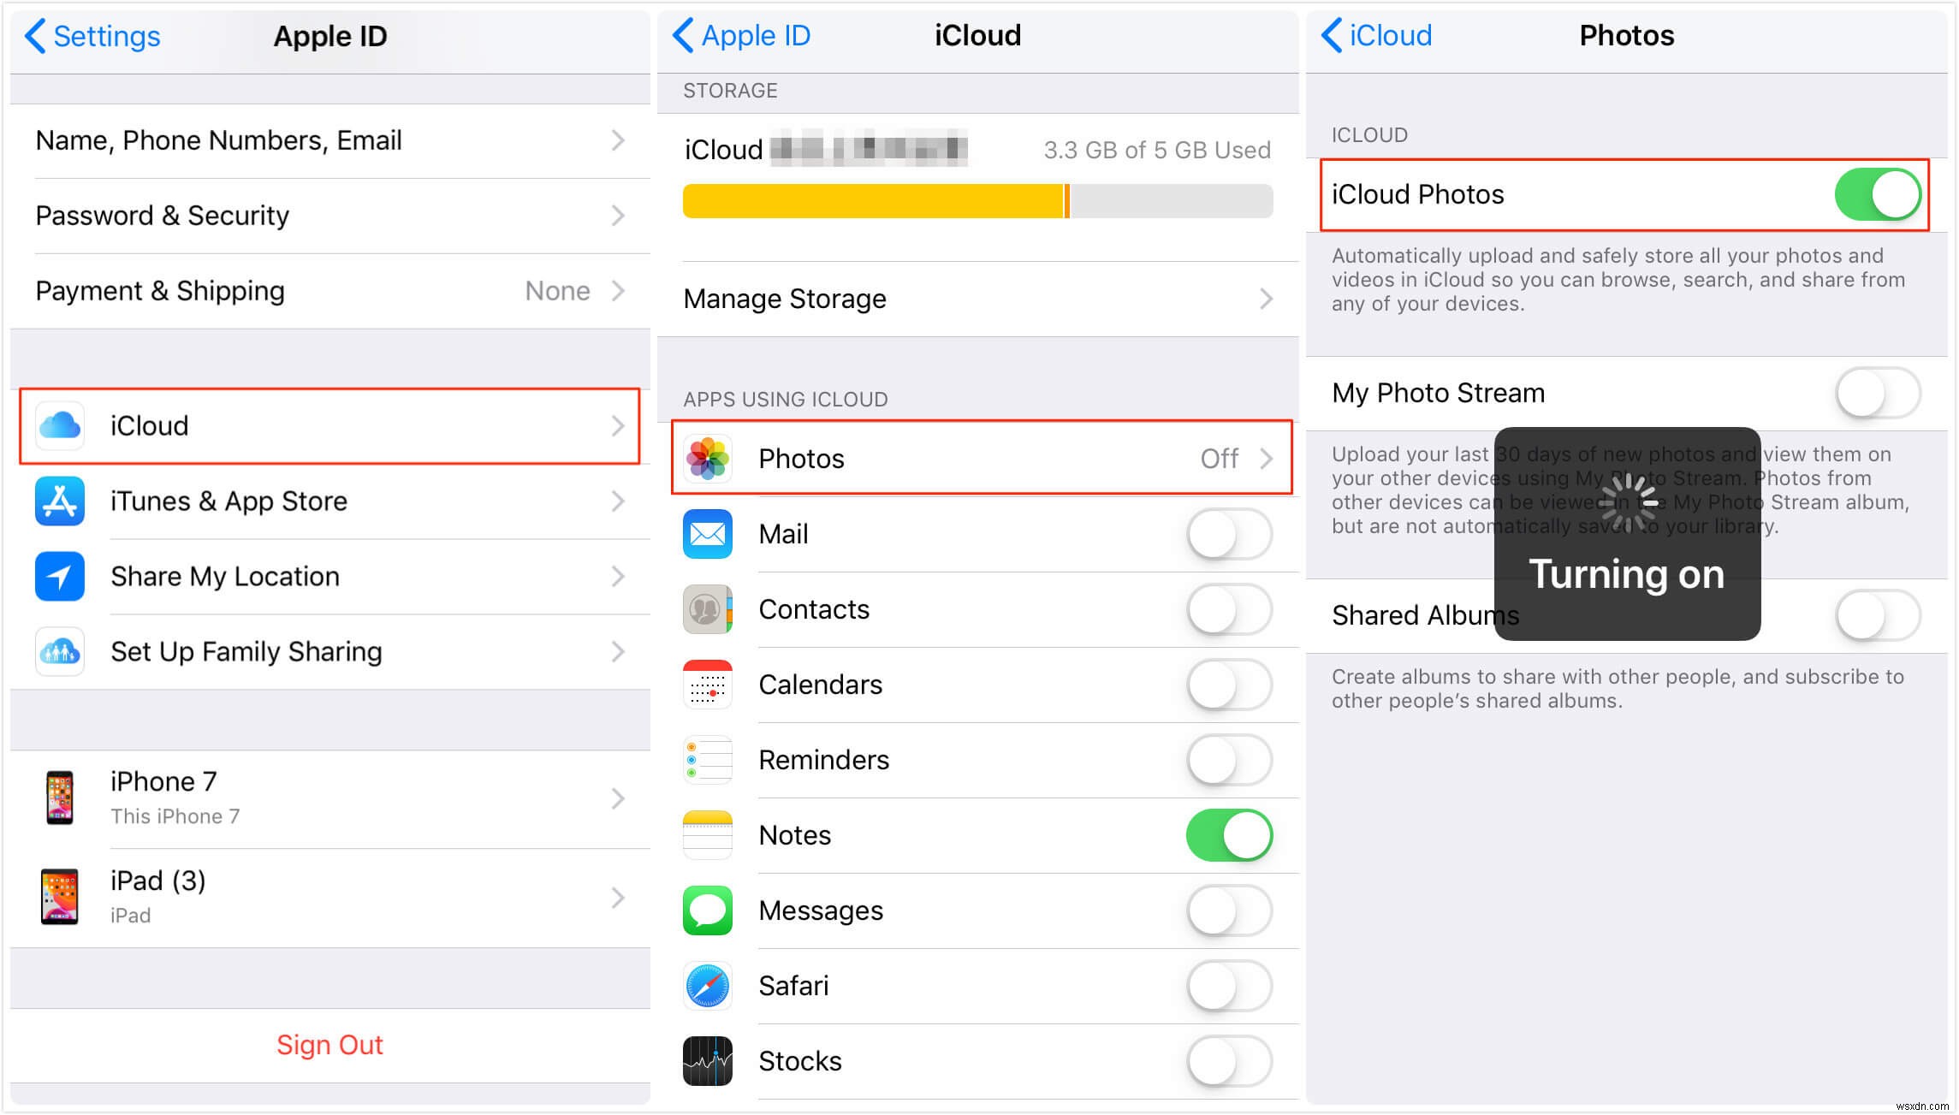This screenshot has height=1115, width=1959.
Task: Open Set Up Family Sharing
Action: tap(324, 651)
